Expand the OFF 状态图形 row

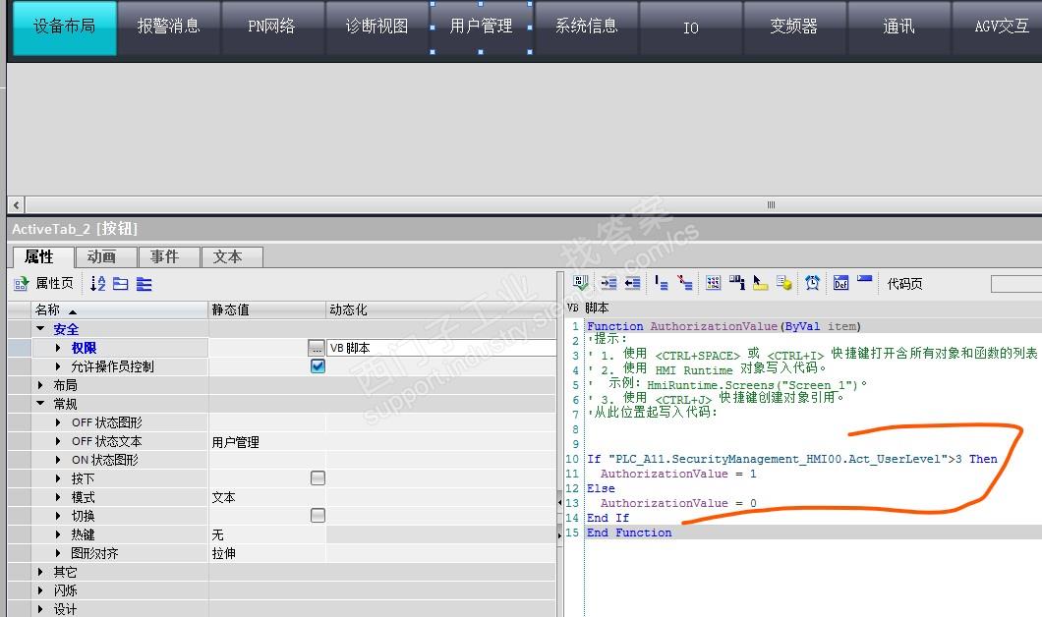coord(58,422)
